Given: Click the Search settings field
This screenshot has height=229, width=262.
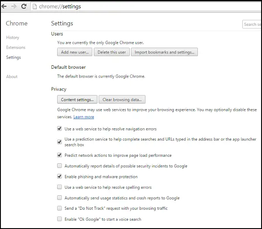Looking at the screenshot, I should point(252,24).
